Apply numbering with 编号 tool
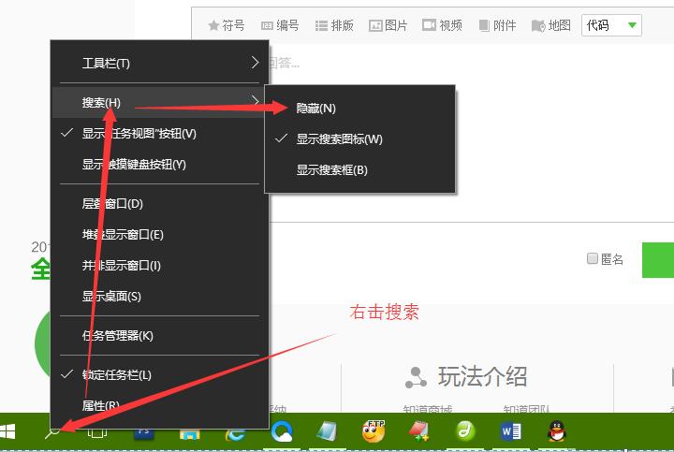 tap(280, 25)
